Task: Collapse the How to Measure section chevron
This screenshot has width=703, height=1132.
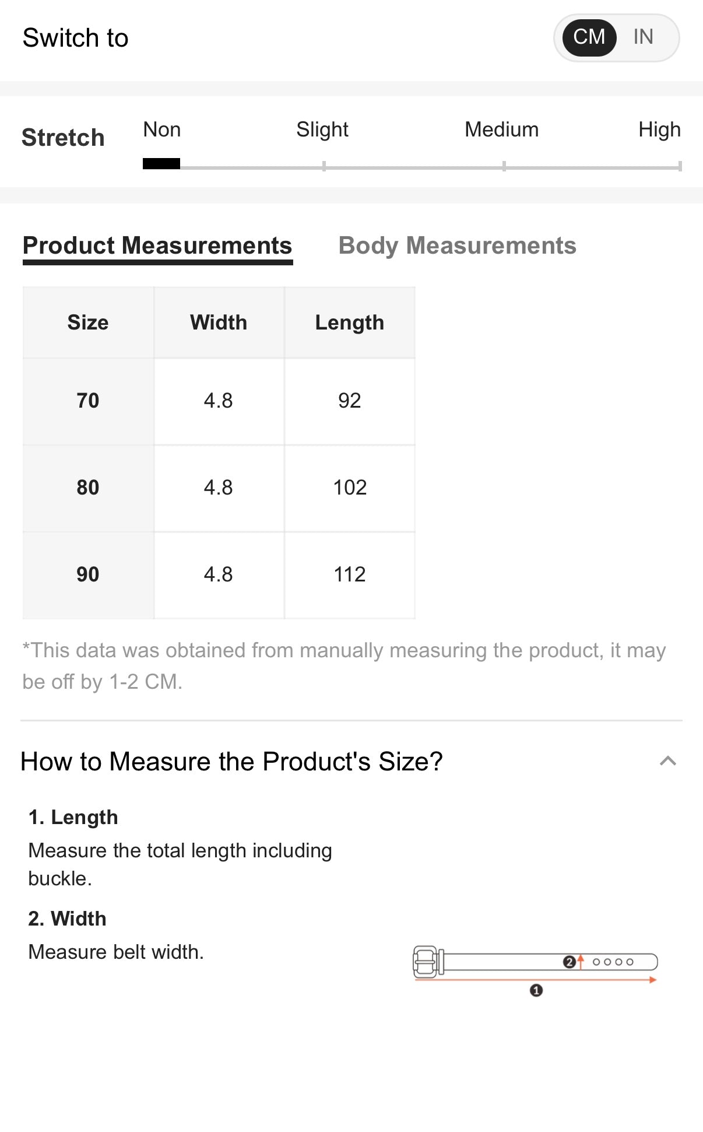Action: tap(668, 760)
